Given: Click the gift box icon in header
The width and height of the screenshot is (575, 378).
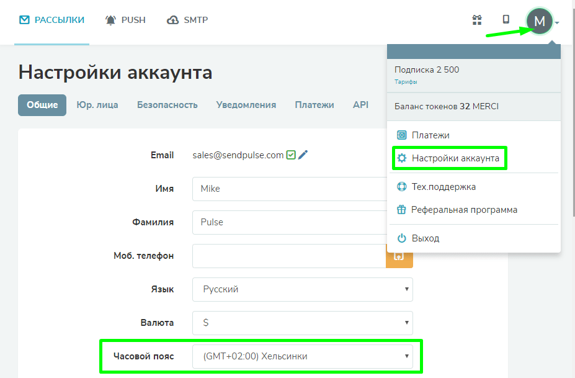Looking at the screenshot, I should pos(477,20).
